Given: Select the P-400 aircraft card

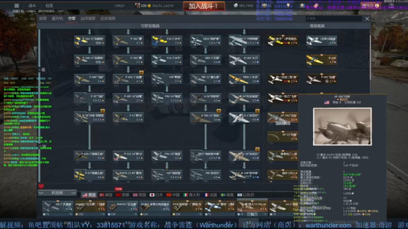Looking at the screenshot, I should [x=90, y=79].
